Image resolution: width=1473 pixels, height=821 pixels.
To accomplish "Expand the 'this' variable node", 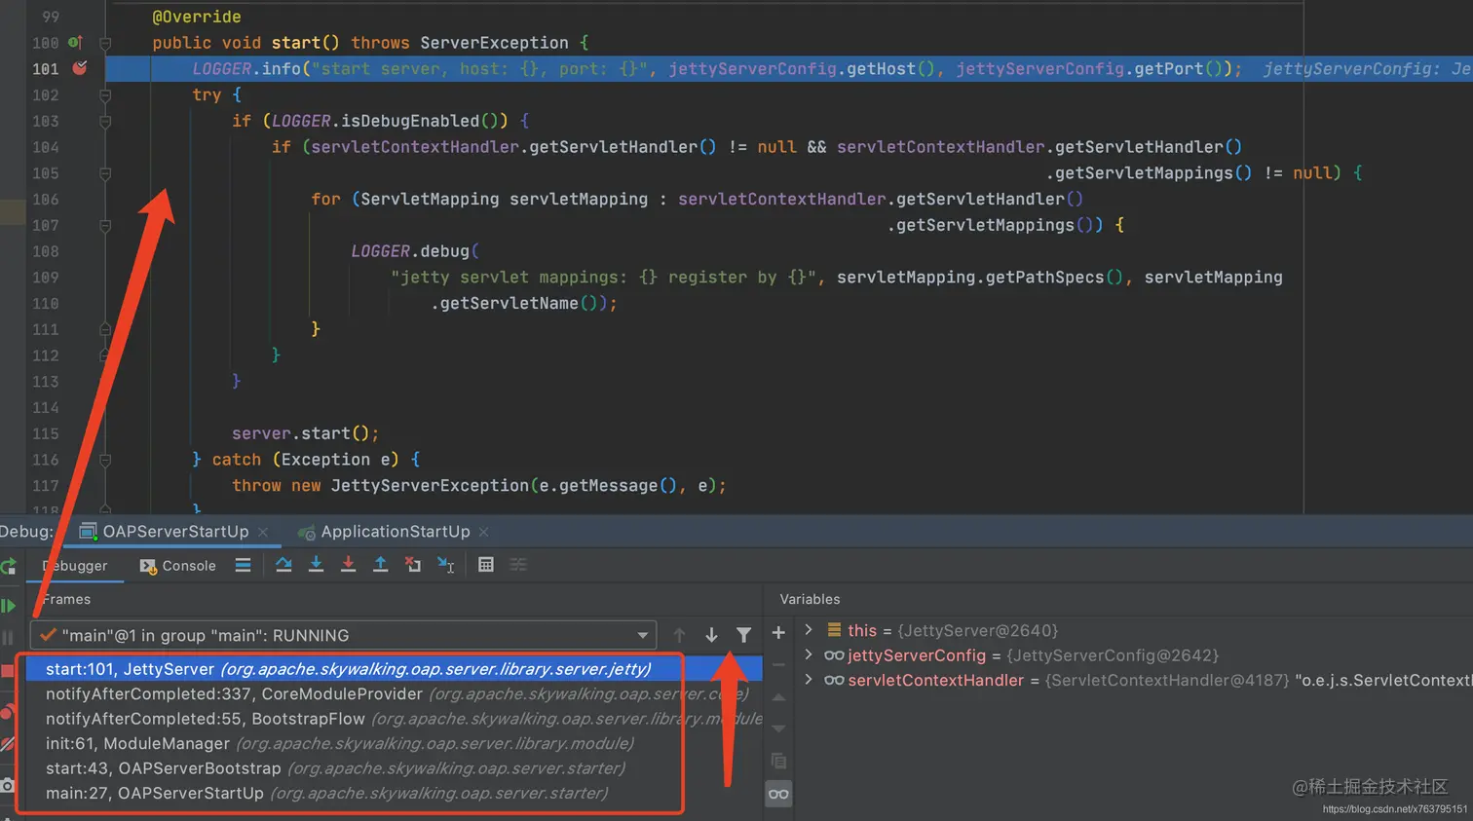I will (809, 630).
